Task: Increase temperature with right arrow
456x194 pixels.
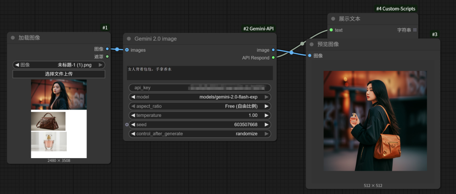Action: click(266, 115)
